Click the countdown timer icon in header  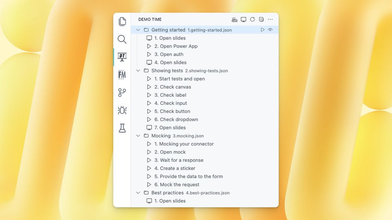[234, 20]
